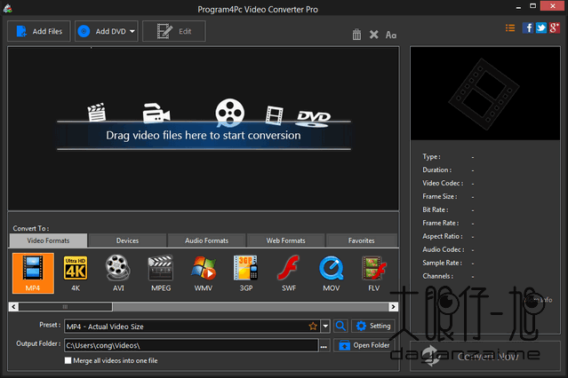This screenshot has width=568, height=378.
Task: Click the app logo in title bar
Action: (8, 9)
